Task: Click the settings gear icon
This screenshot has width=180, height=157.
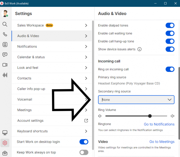Action: pos(5,143)
